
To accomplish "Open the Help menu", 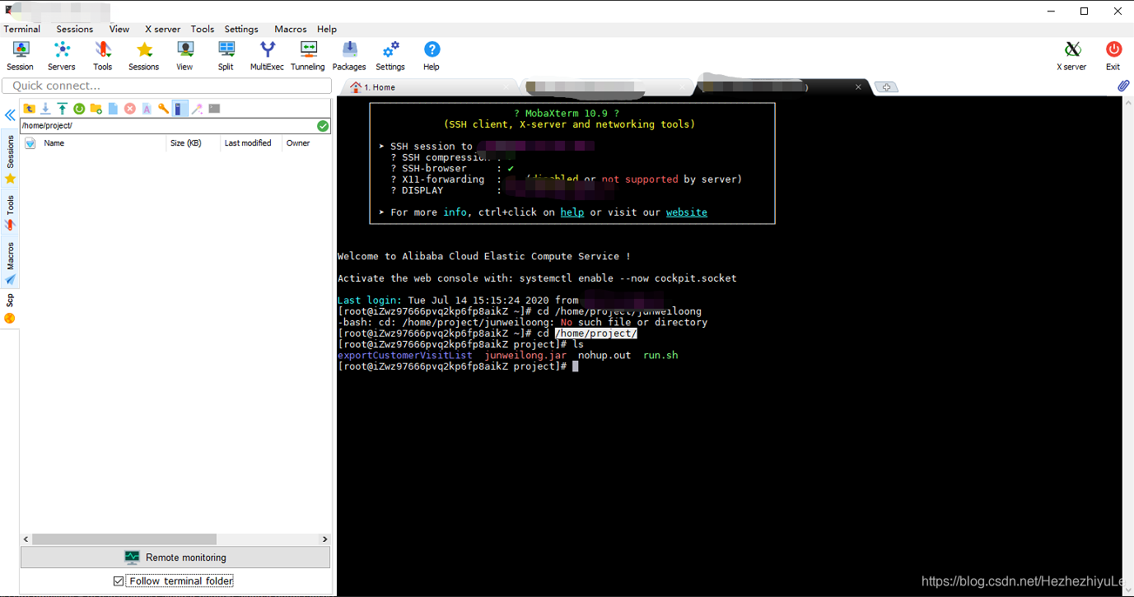I will click(327, 29).
